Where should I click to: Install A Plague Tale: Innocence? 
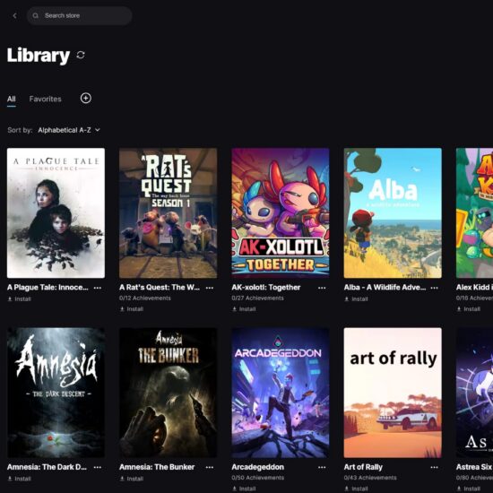pyautogui.click(x=19, y=299)
